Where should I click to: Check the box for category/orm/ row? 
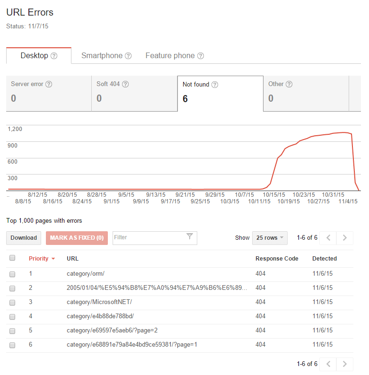coord(13,274)
